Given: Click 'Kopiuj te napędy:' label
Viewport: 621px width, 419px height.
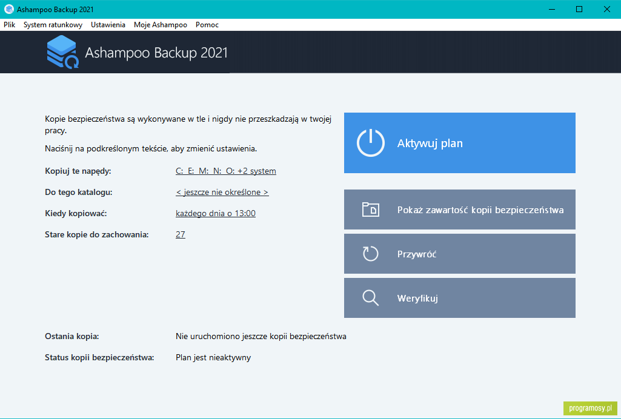Looking at the screenshot, I should click(x=78, y=171).
